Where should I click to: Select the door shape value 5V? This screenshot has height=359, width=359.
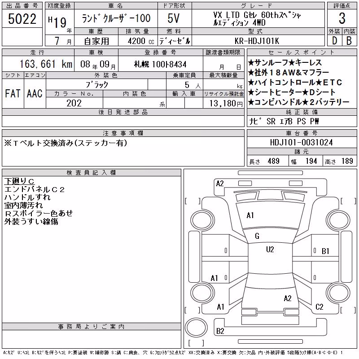coord(174,18)
